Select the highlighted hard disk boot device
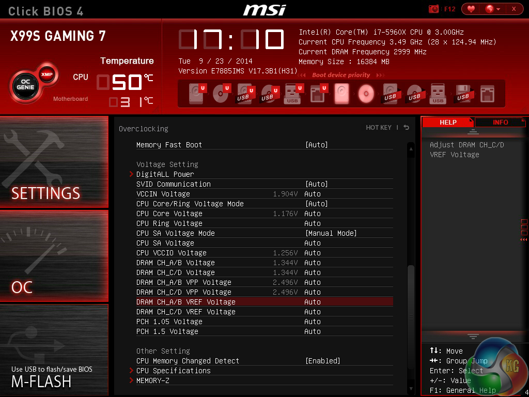 (x=341, y=94)
